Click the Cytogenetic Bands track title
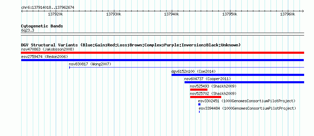This screenshot has width=314, height=136. coord(42,26)
